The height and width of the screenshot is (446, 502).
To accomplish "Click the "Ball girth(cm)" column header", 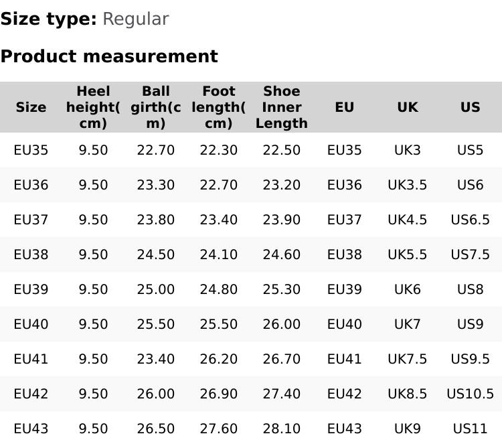I will pos(155,107).
